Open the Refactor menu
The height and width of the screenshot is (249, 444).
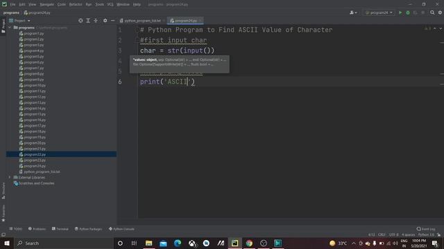76,4
